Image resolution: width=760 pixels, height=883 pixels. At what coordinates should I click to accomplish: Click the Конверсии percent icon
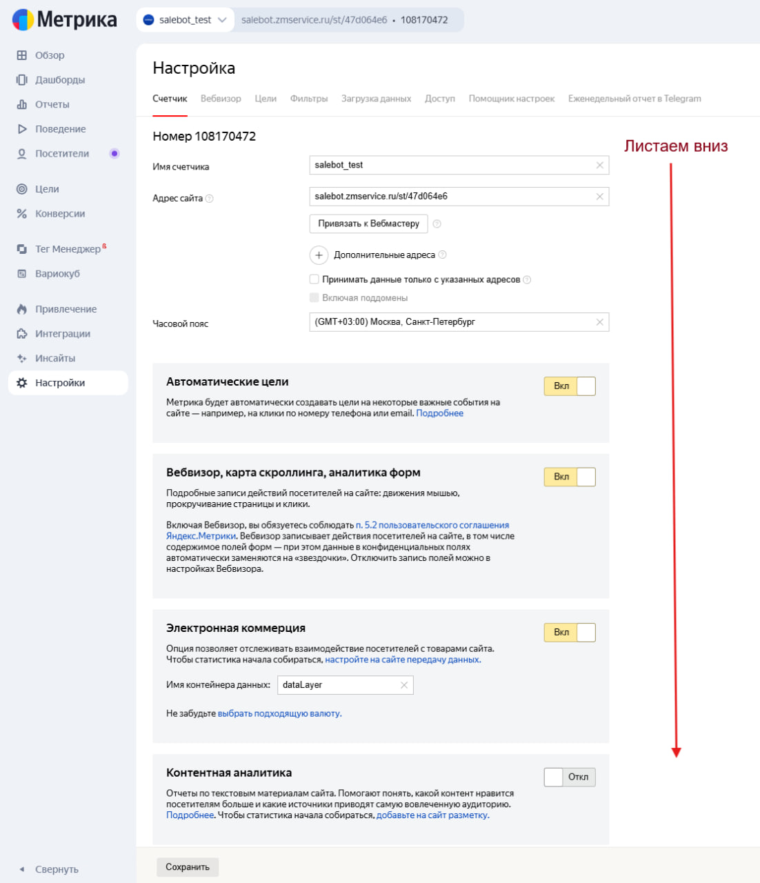coord(22,214)
